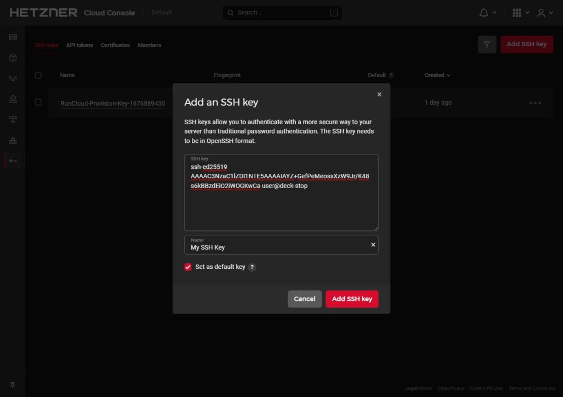
Task: Open the notifications bell dropdown
Action: [487, 13]
